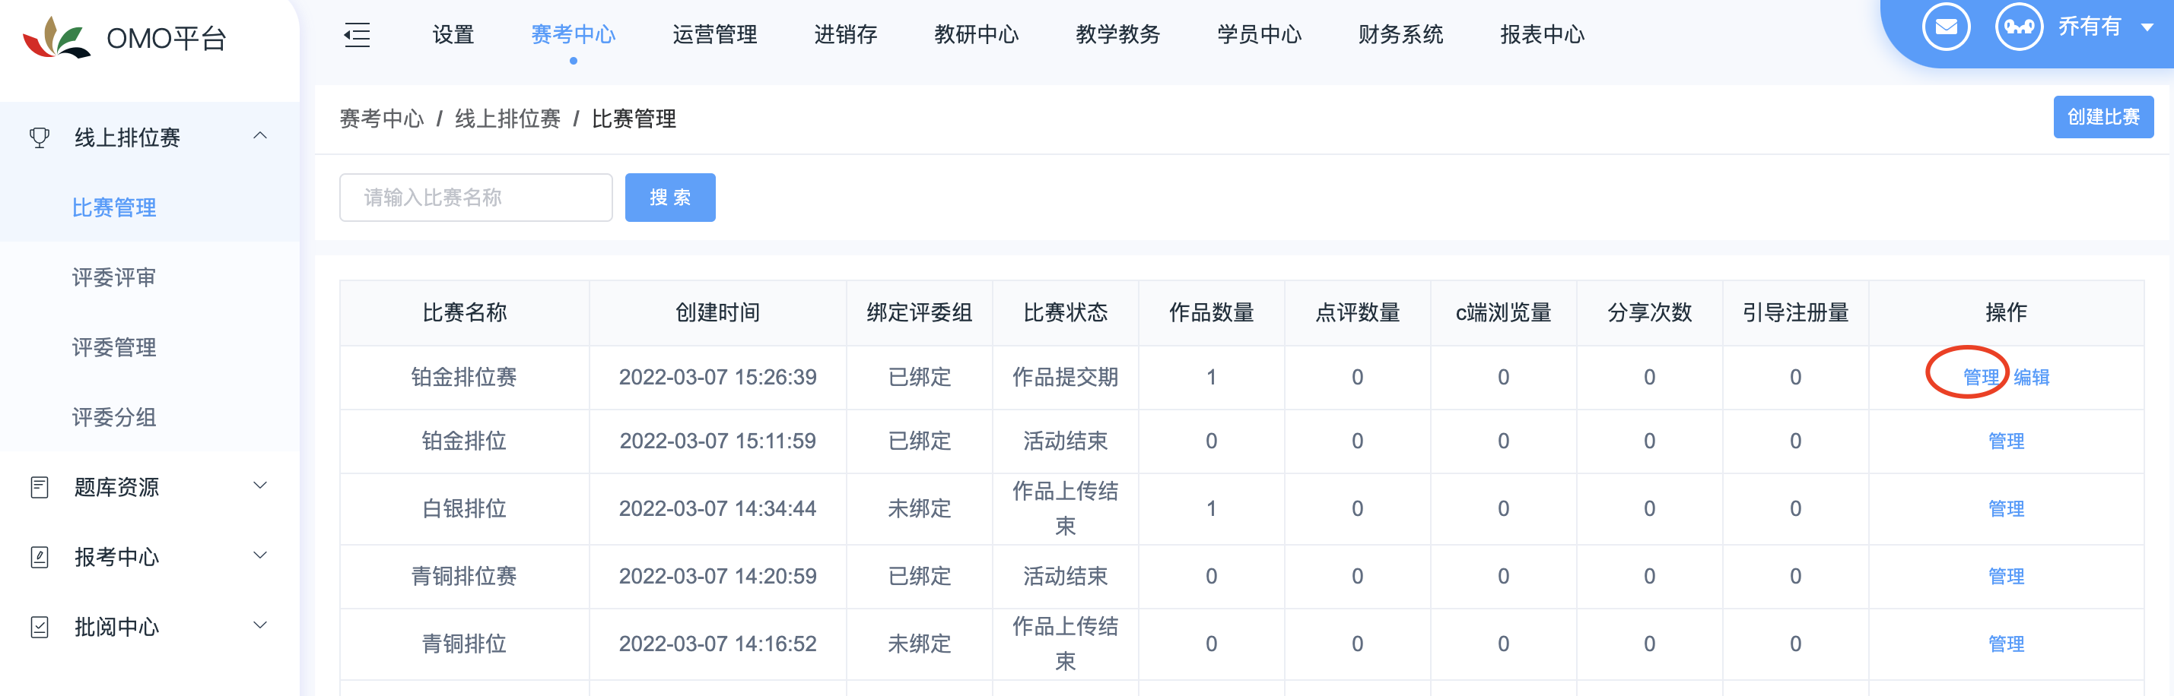Click the 搜索 button

click(x=670, y=197)
